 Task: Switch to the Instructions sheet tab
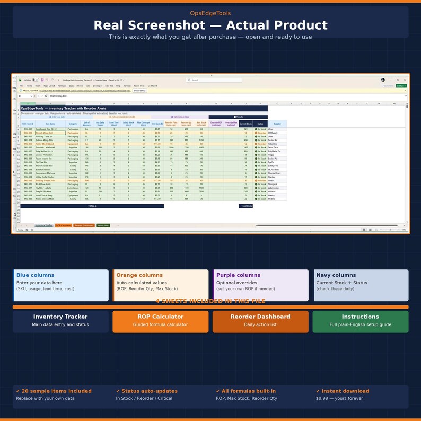(103, 225)
